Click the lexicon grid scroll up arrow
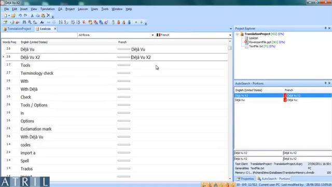The height and width of the screenshot is (187, 332). [x=230, y=42]
